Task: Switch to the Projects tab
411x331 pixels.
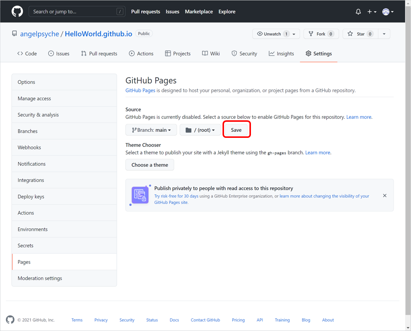Action: point(178,53)
